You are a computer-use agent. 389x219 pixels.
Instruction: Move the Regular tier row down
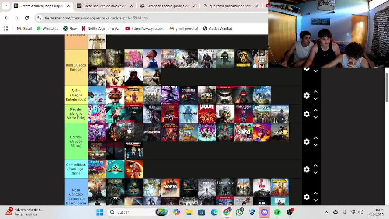[x=315, y=117]
